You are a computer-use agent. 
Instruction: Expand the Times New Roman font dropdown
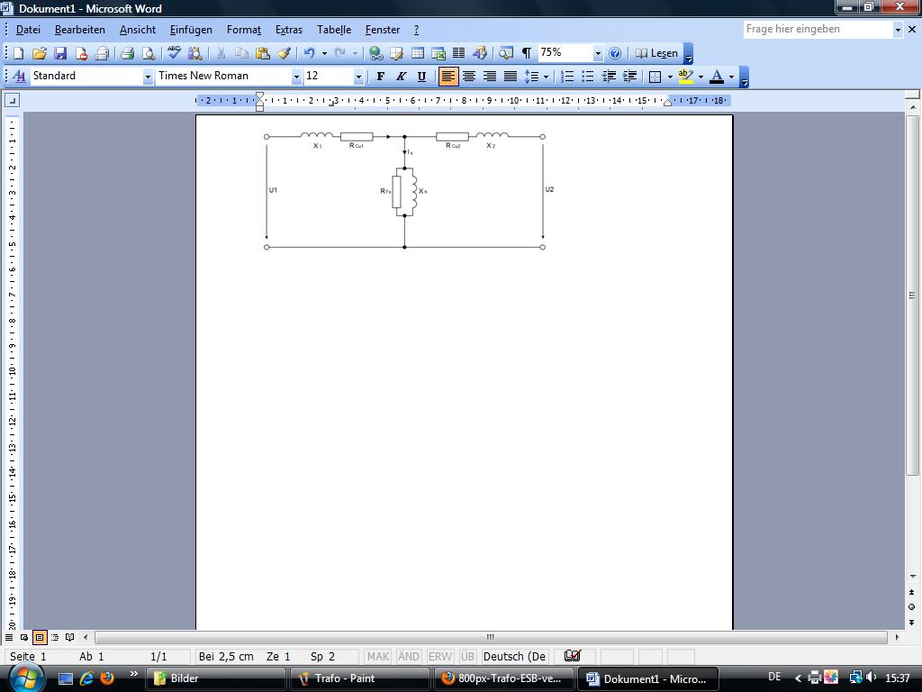coord(296,77)
